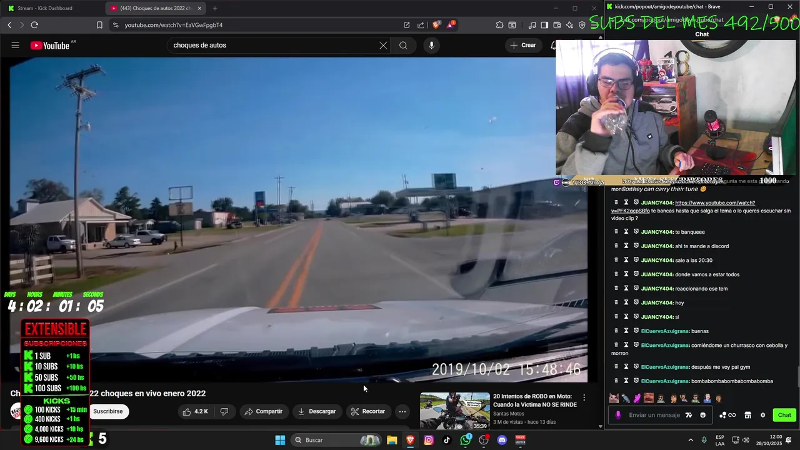This screenshot has height=450, width=800.
Task: Open the 20 Intentos de ROBO thumbnail
Action: click(454, 411)
